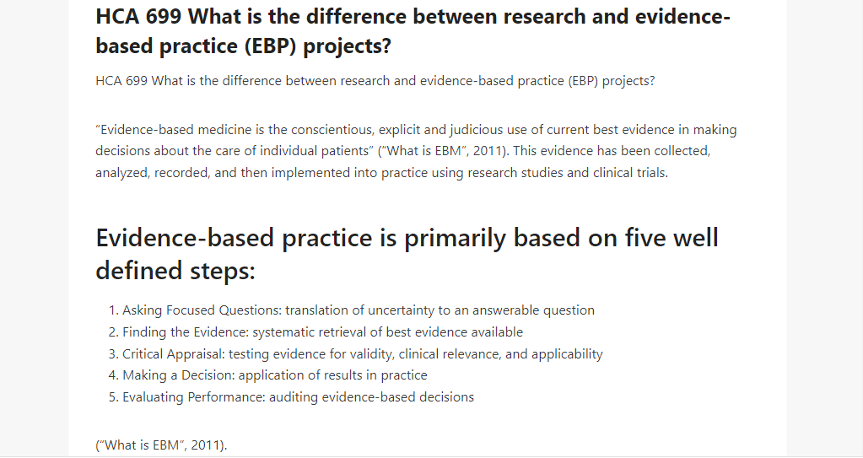Click the subtitle HCA 699 paragraph text
Screen dimensions: 863x458
pyautogui.click(x=375, y=81)
